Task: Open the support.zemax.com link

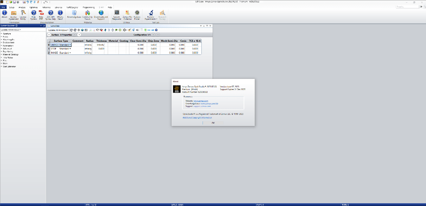Action: click(202, 106)
